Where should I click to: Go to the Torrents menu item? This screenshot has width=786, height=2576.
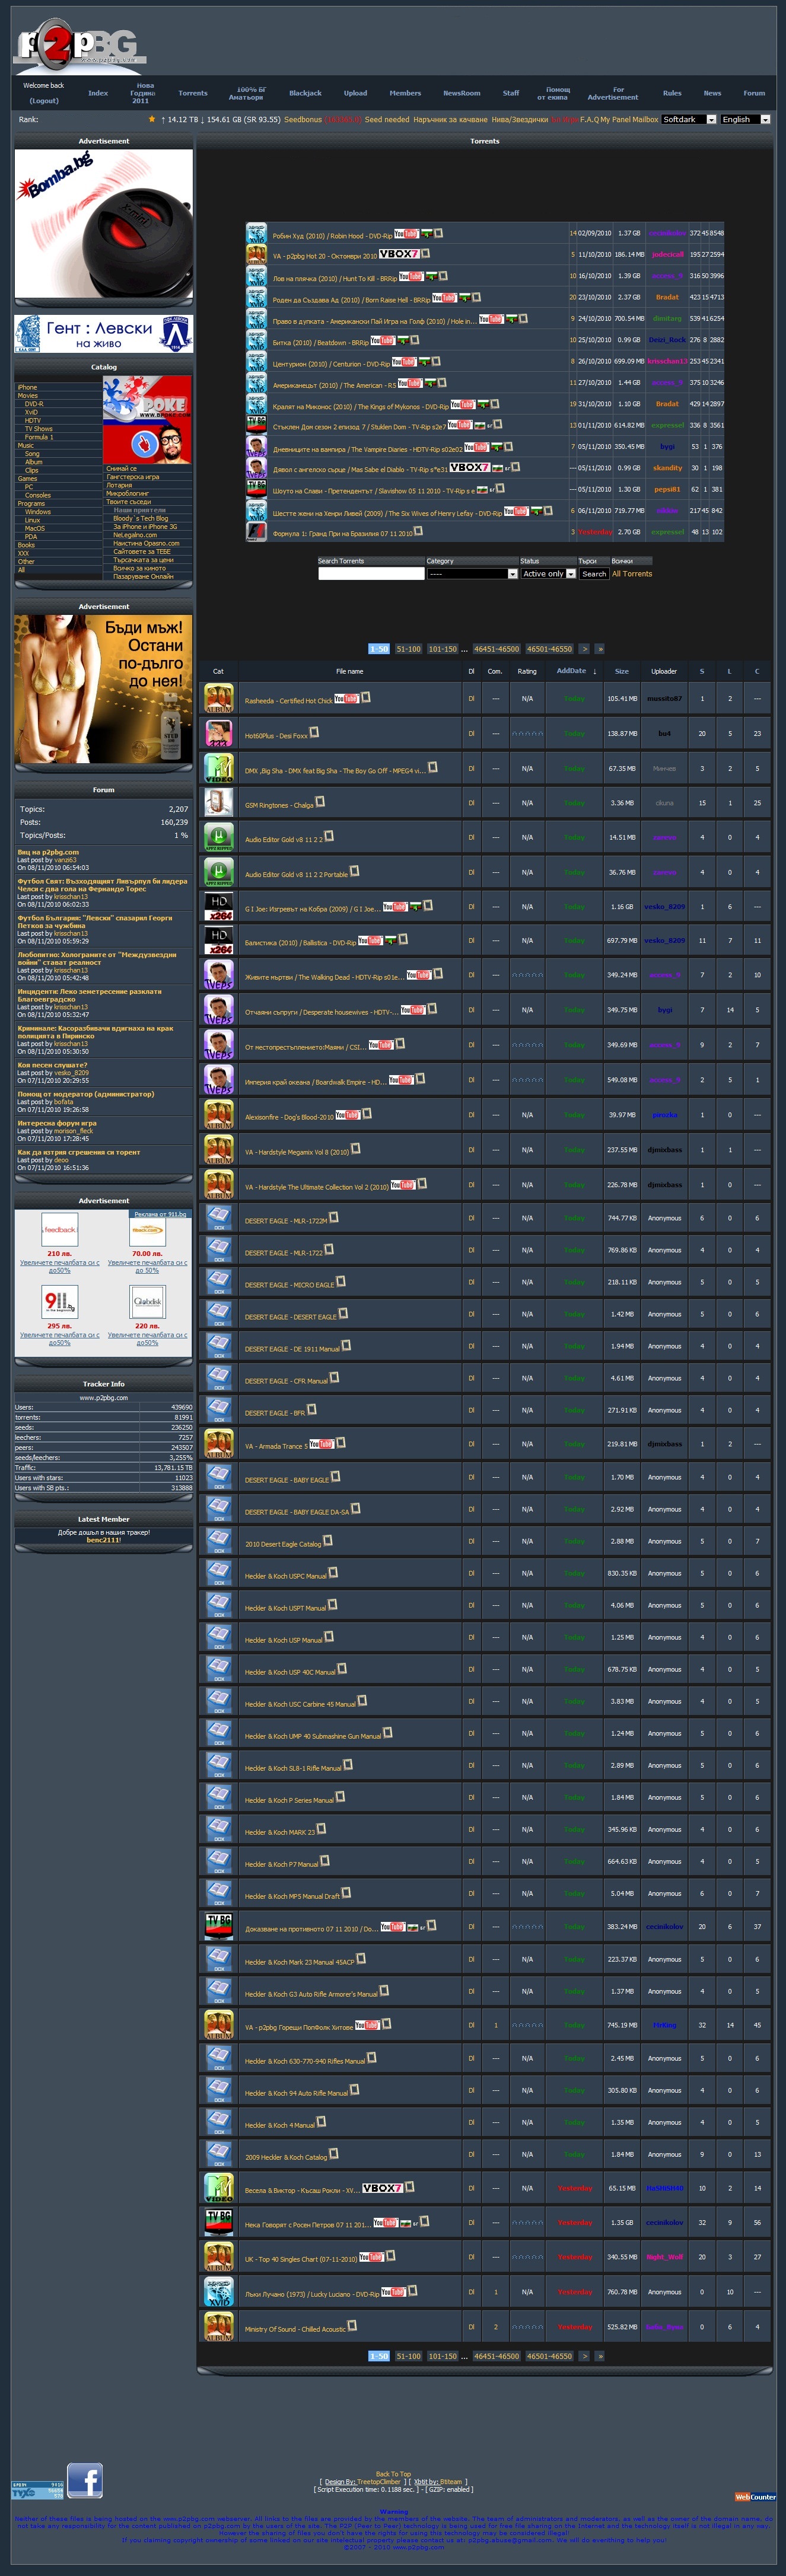pos(193,93)
